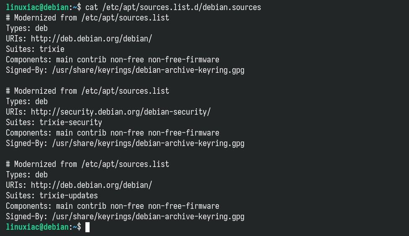Click the first Components line non-free-firmware word
409x236 pixels.
(x=184, y=59)
